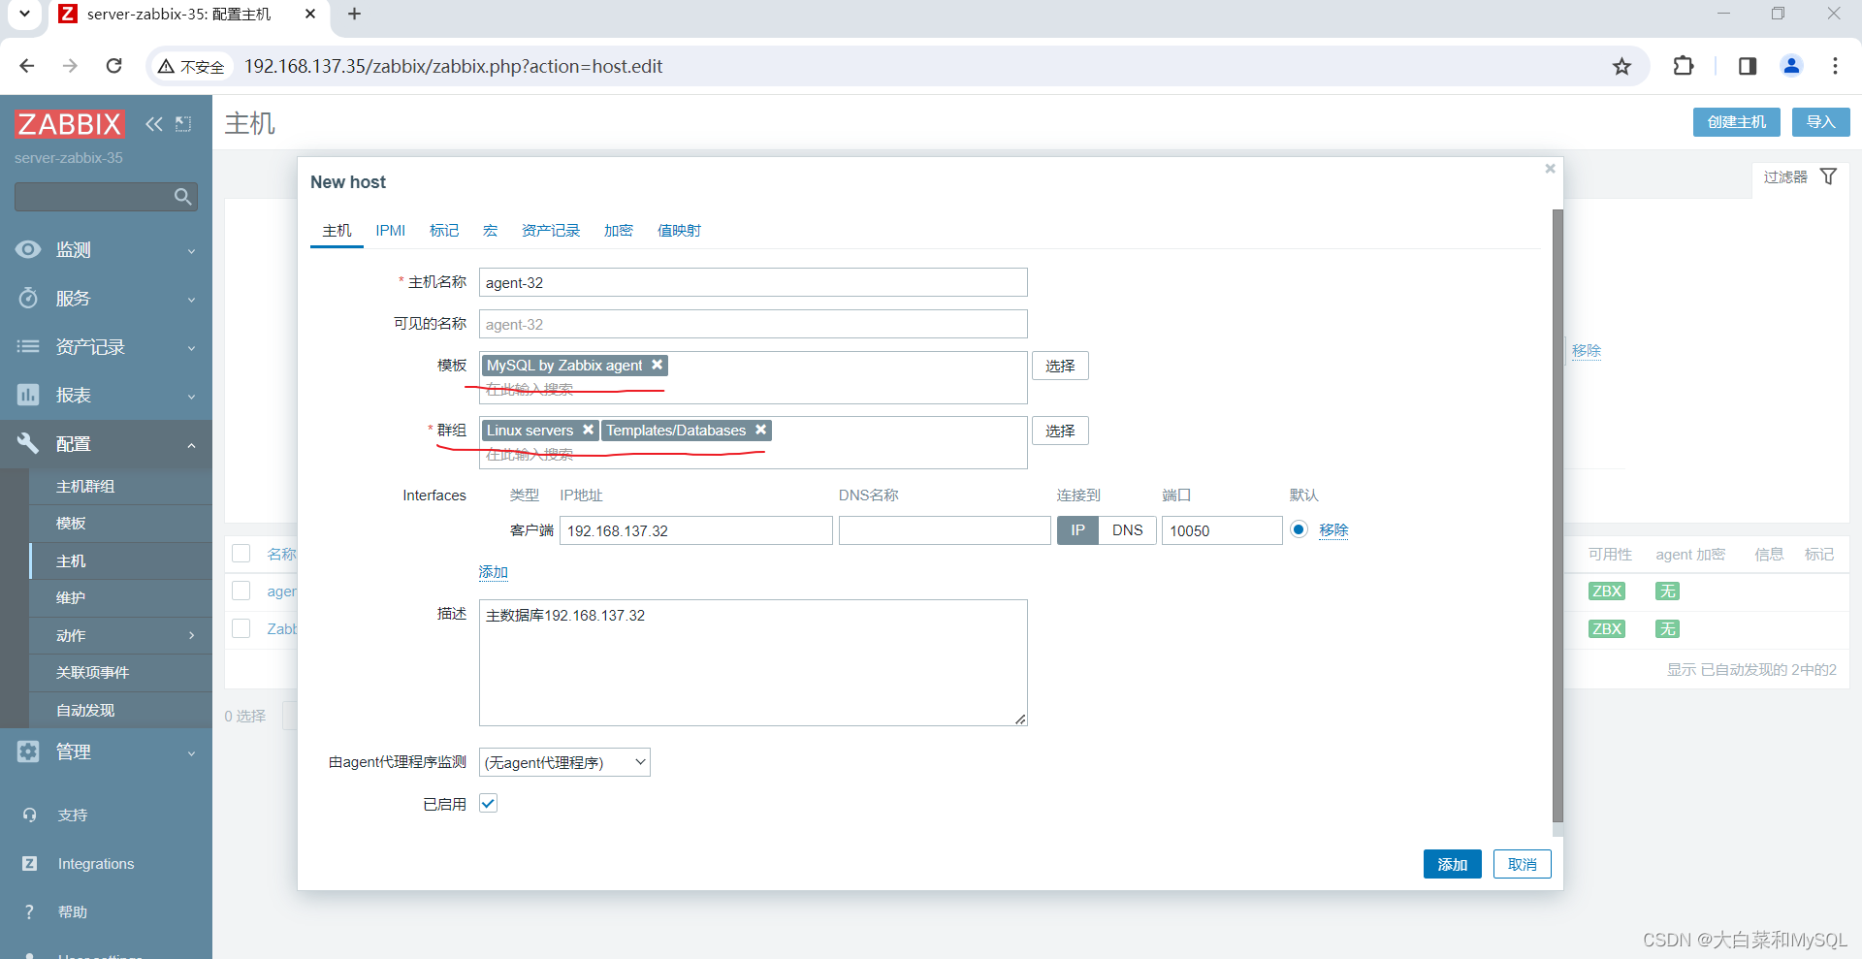The height and width of the screenshot is (959, 1862).
Task: Check the select-all checkbox in host table header
Action: point(241,554)
